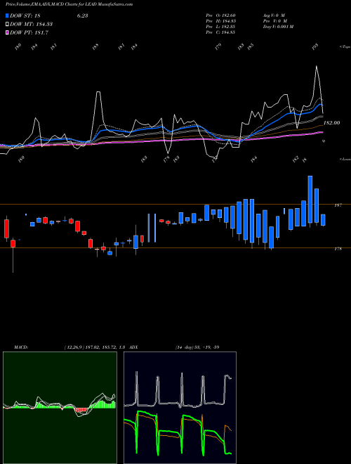Click the 'Pre C: 184.85' value
351x464 pixels.
pyautogui.click(x=220, y=32)
